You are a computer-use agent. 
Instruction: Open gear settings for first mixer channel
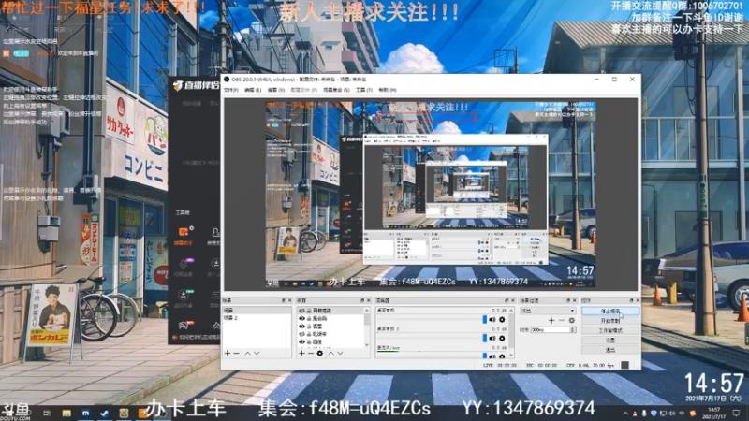(x=502, y=320)
